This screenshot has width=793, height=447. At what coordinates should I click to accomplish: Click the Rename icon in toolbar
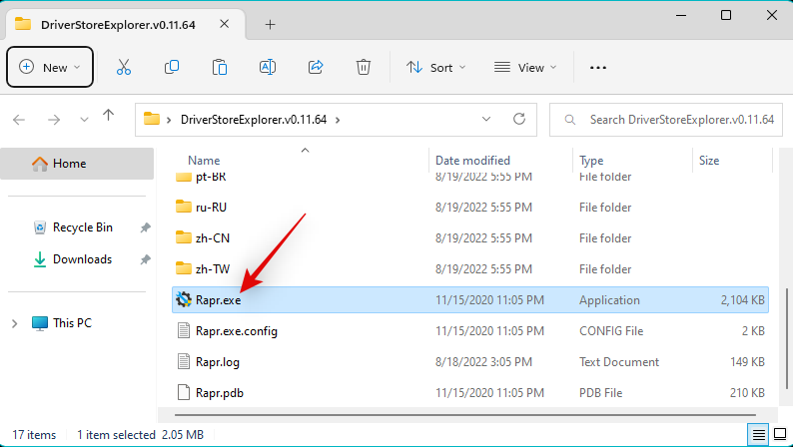[x=268, y=67]
